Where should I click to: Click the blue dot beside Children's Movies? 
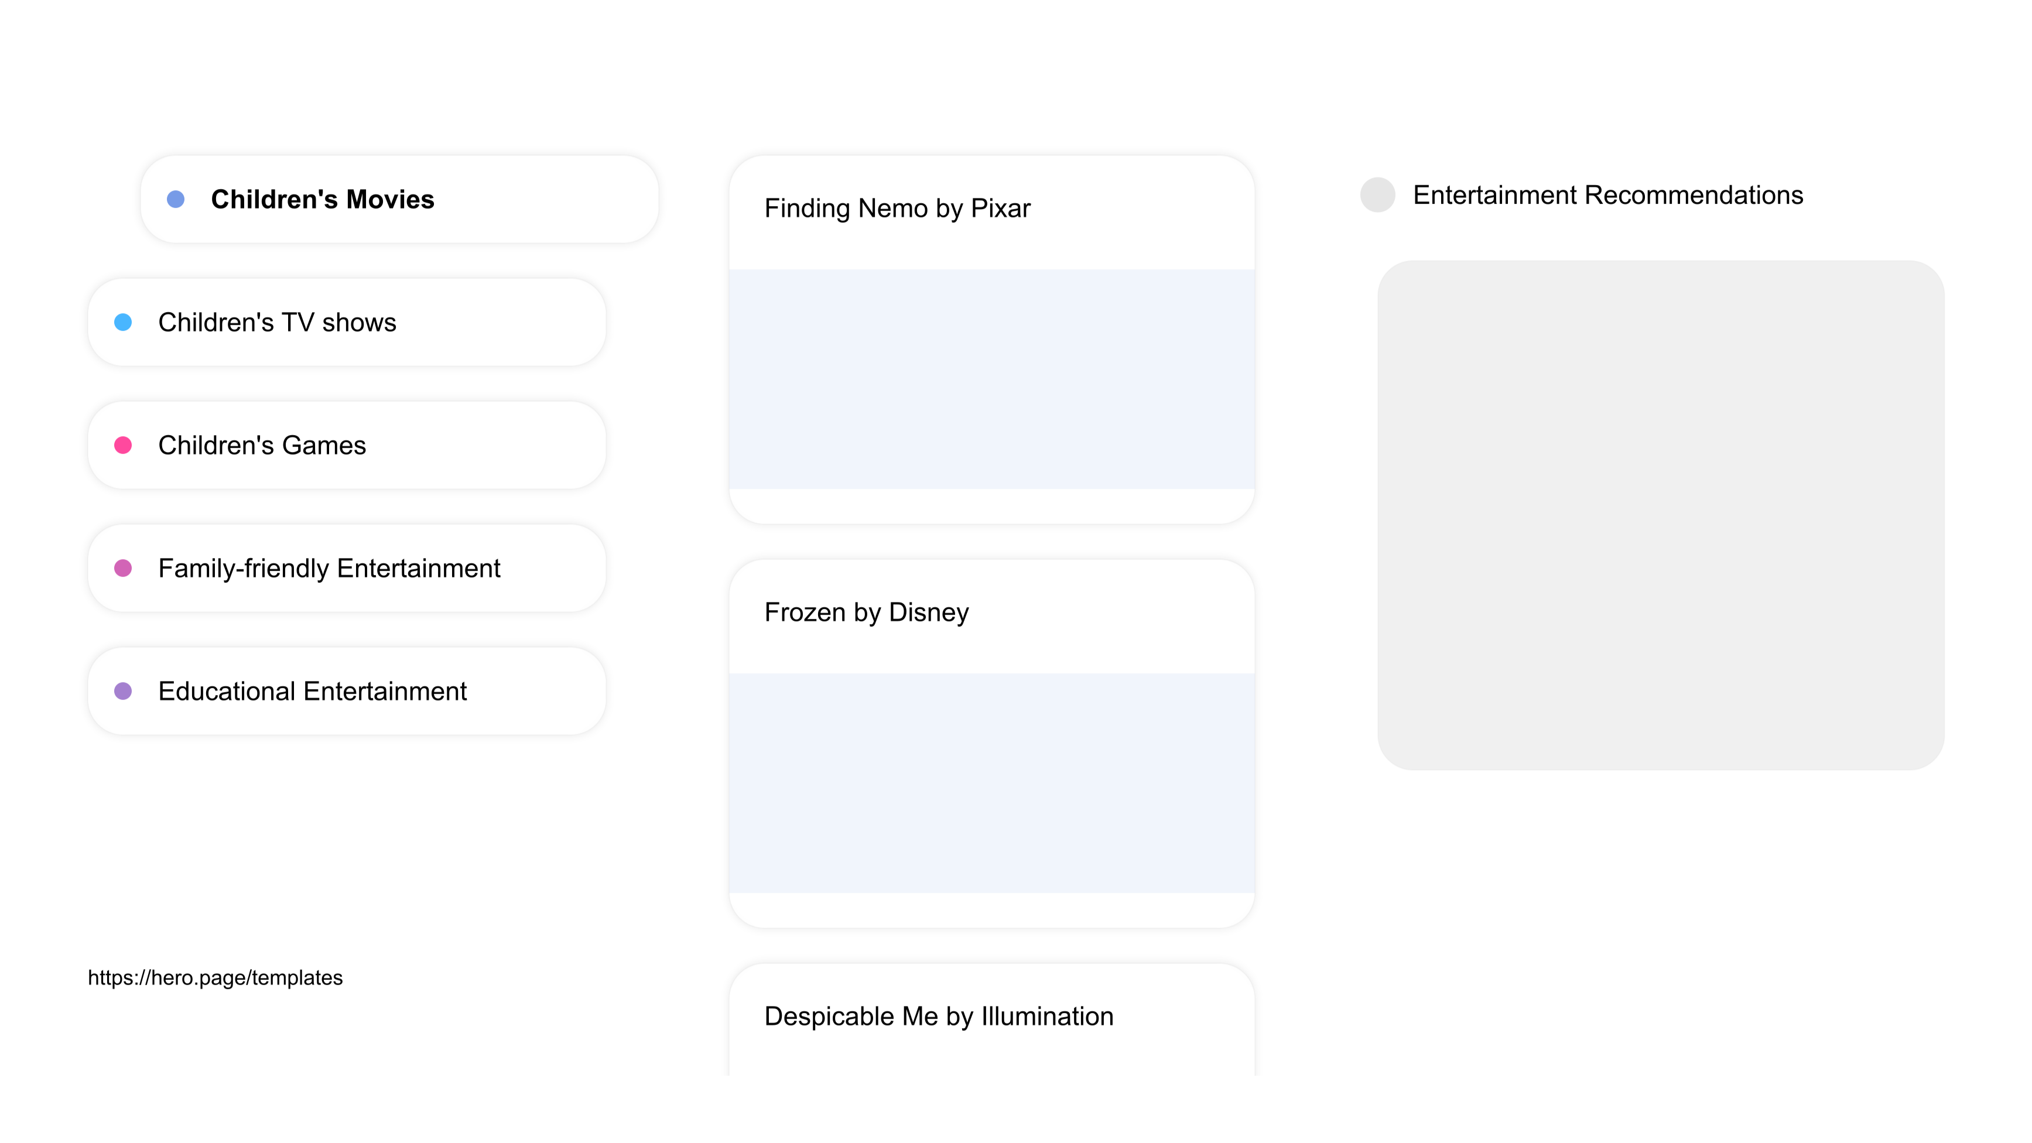(x=176, y=199)
